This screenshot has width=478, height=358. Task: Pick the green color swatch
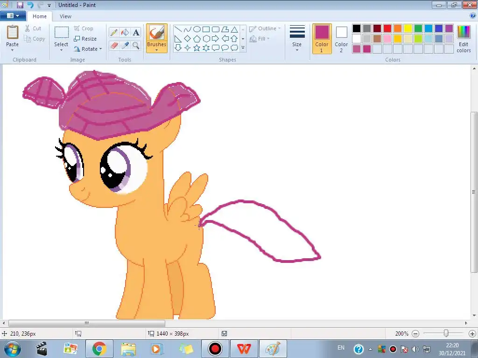(418, 28)
